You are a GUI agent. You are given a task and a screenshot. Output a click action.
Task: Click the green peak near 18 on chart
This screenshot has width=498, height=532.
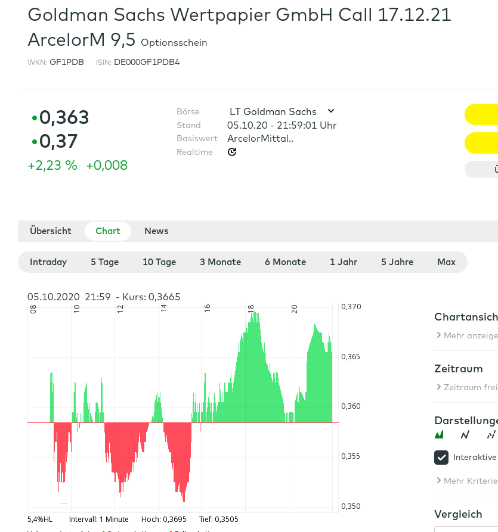coord(254,322)
